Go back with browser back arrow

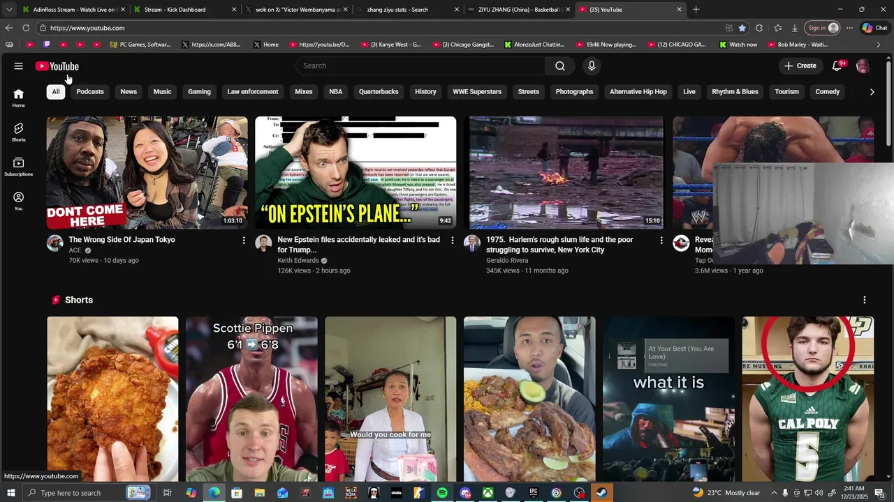pos(8,28)
